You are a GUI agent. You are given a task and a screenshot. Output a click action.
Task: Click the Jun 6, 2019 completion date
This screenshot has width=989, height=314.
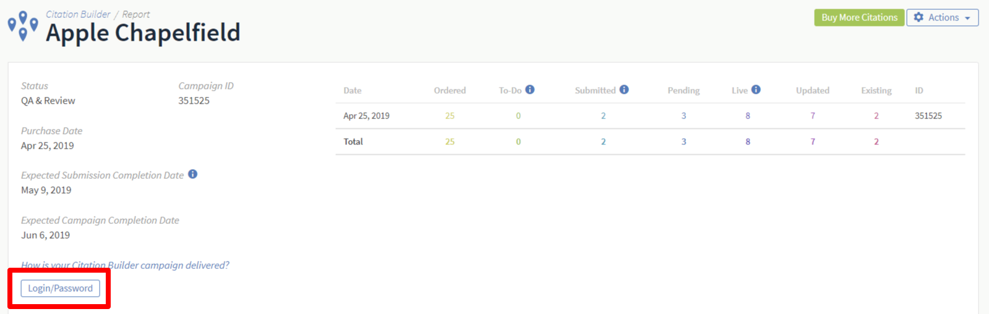pos(46,235)
